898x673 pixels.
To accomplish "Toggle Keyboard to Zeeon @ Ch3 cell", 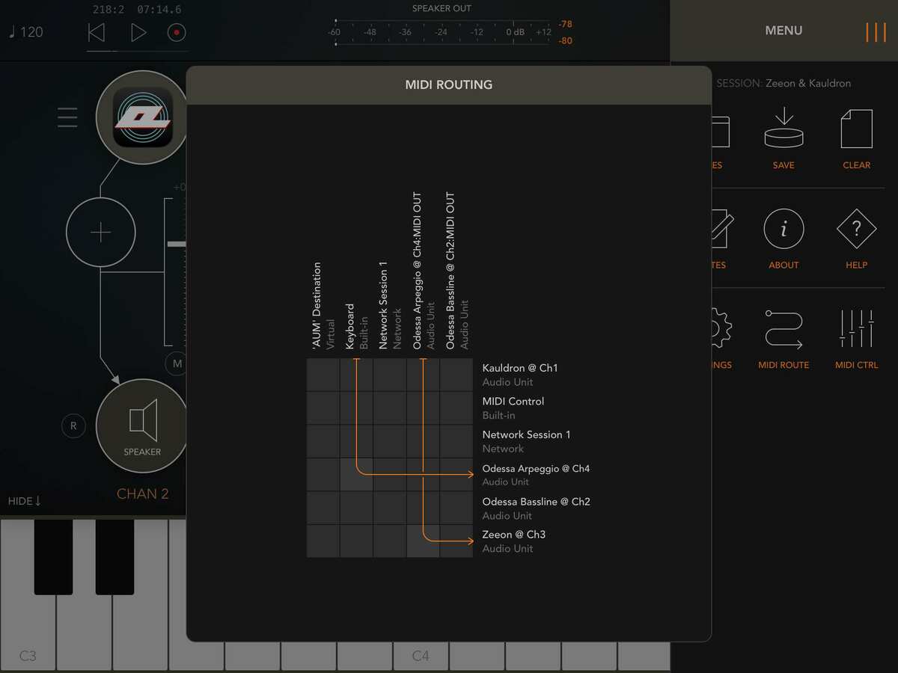I will [356, 541].
